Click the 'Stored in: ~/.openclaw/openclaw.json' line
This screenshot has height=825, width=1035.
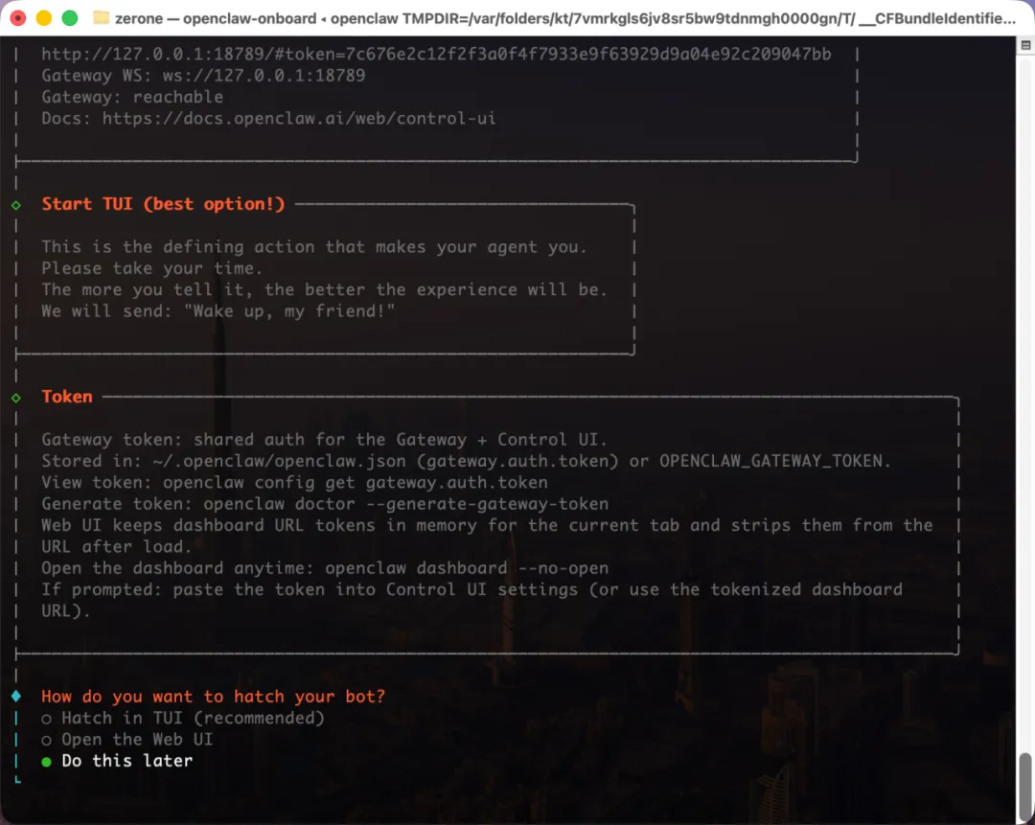tap(466, 461)
